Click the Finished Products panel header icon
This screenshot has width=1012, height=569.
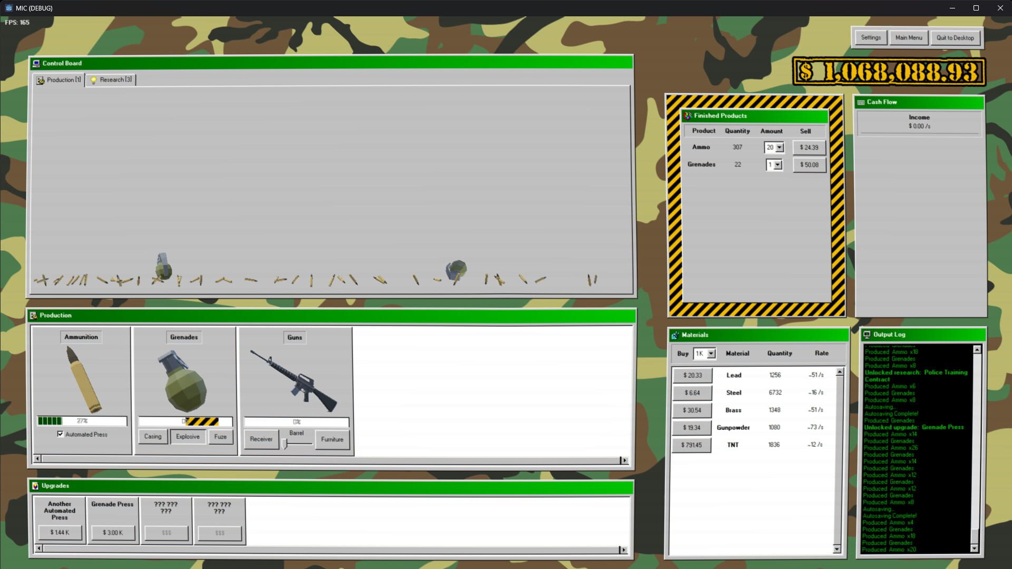pyautogui.click(x=687, y=116)
